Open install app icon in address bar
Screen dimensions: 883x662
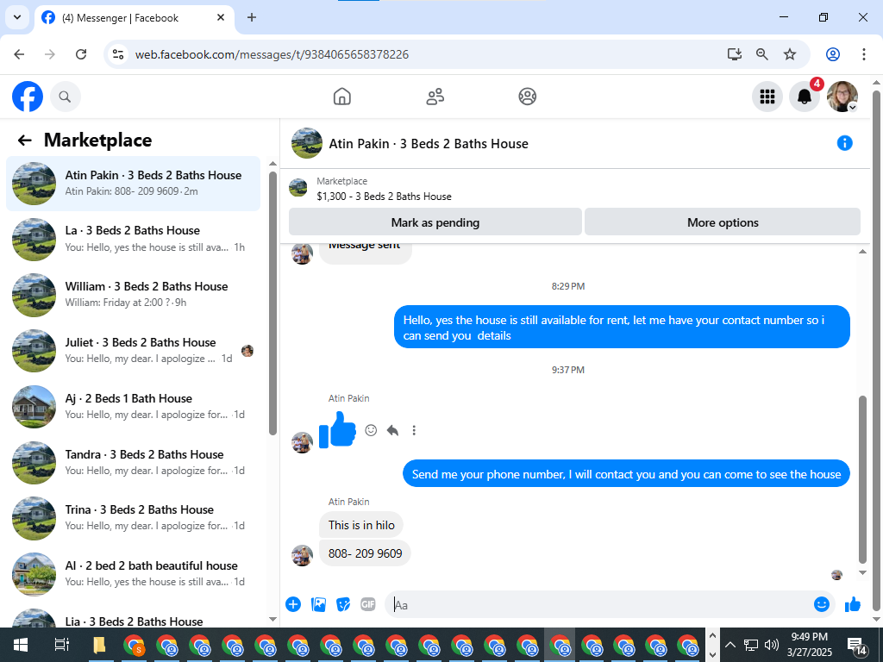[735, 54]
